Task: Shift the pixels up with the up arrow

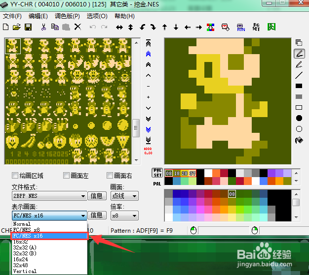Action: click(164, 27)
